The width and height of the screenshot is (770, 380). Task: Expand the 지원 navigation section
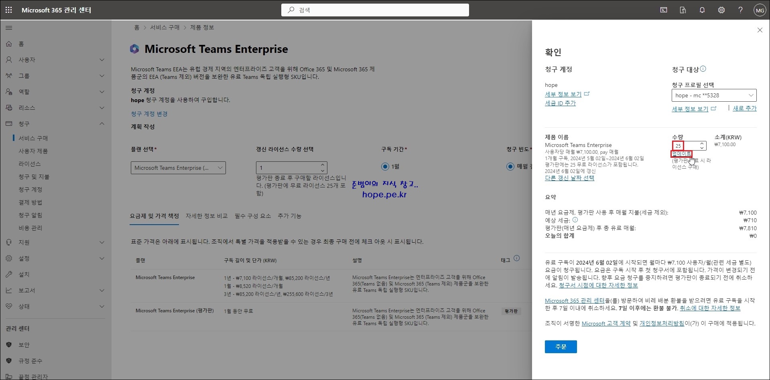tap(102, 242)
